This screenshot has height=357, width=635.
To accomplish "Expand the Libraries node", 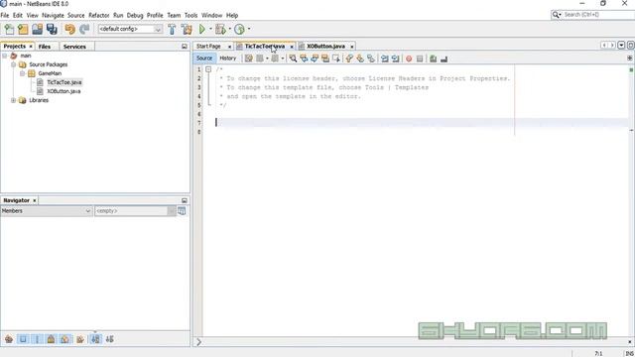I will (x=13, y=100).
